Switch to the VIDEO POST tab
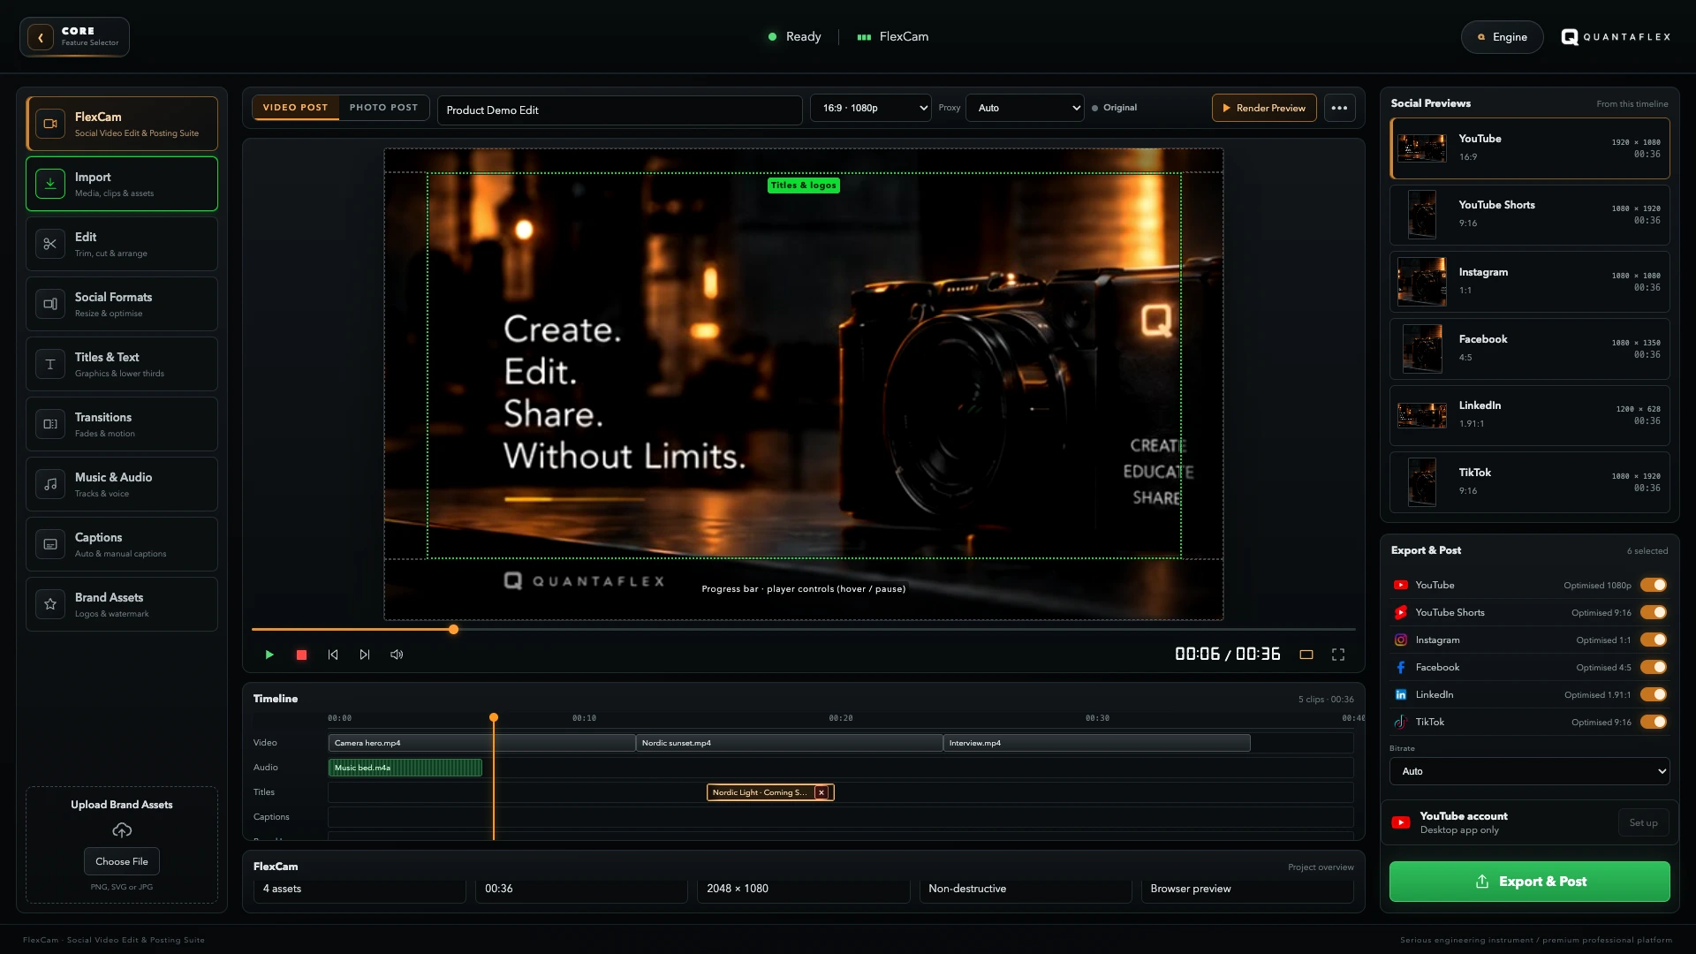 click(295, 108)
